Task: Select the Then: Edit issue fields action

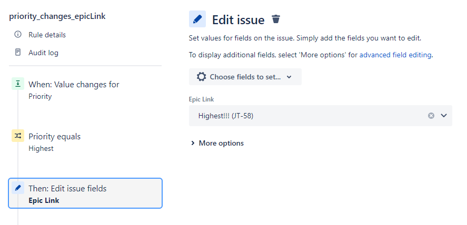Action: 85,193
